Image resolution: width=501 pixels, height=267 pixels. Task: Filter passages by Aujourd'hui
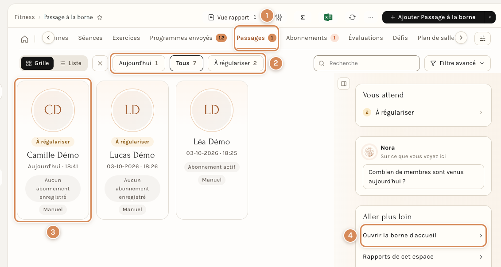(139, 63)
